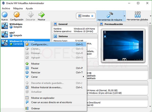Choose Reiniciar from the context menu
Image resolution: width=152 pixels, height=112 pixels.
coord(55,72)
